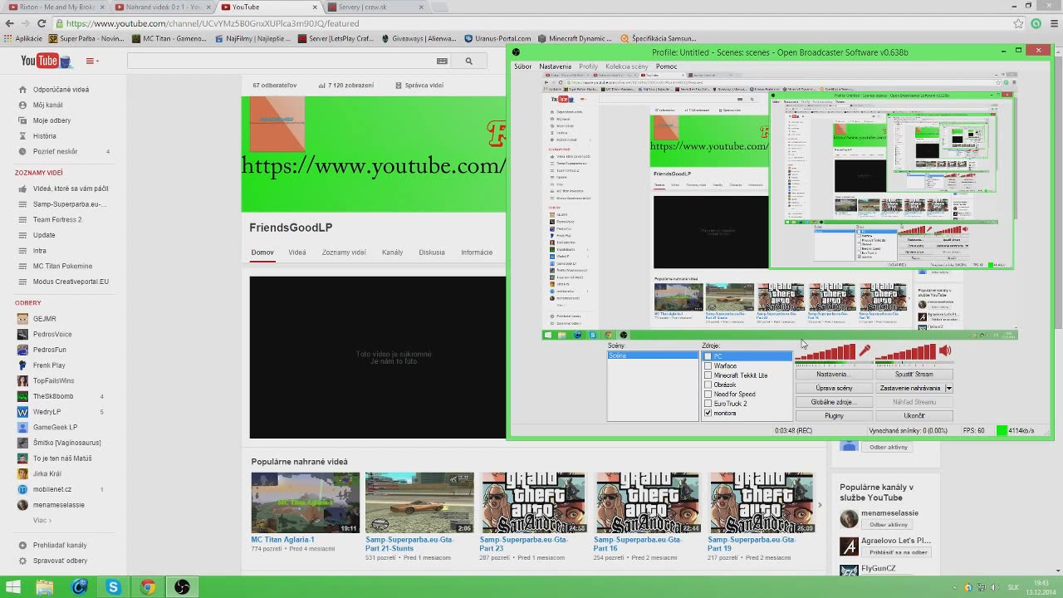
Task: Enable the Warface source checkbox
Action: click(x=708, y=365)
